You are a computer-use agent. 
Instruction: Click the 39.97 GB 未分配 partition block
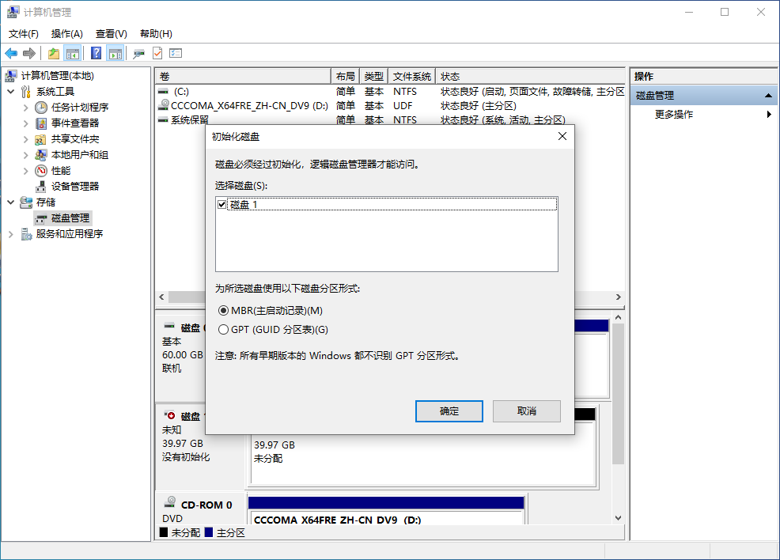[423, 459]
